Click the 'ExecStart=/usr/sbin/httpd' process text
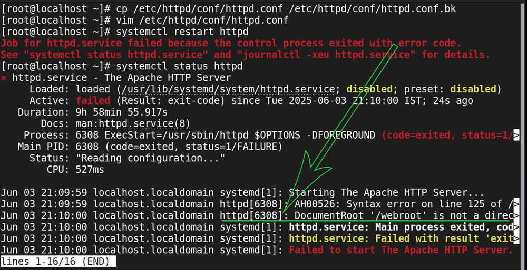This screenshot has height=270, width=527. 177,136
